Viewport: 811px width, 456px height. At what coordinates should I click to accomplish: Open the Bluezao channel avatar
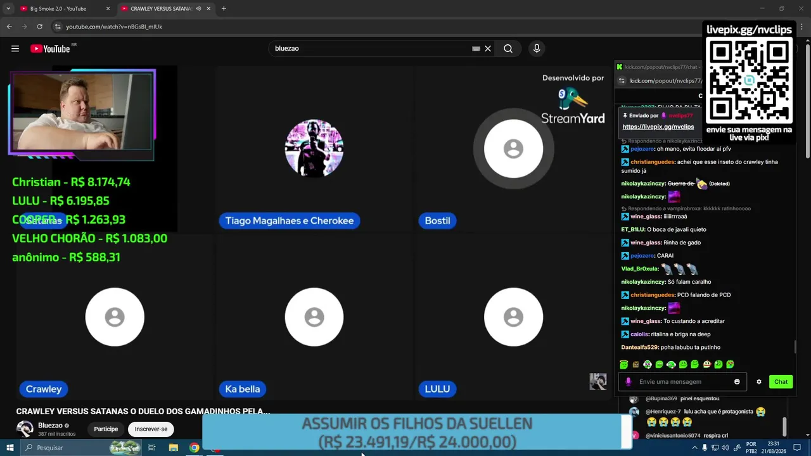click(x=25, y=429)
